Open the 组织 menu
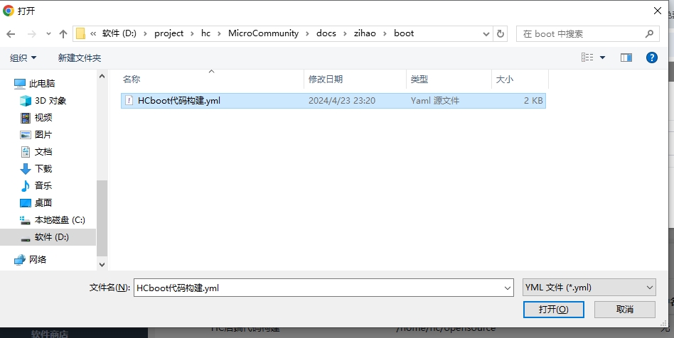Image resolution: width=674 pixels, height=338 pixels. (23, 58)
